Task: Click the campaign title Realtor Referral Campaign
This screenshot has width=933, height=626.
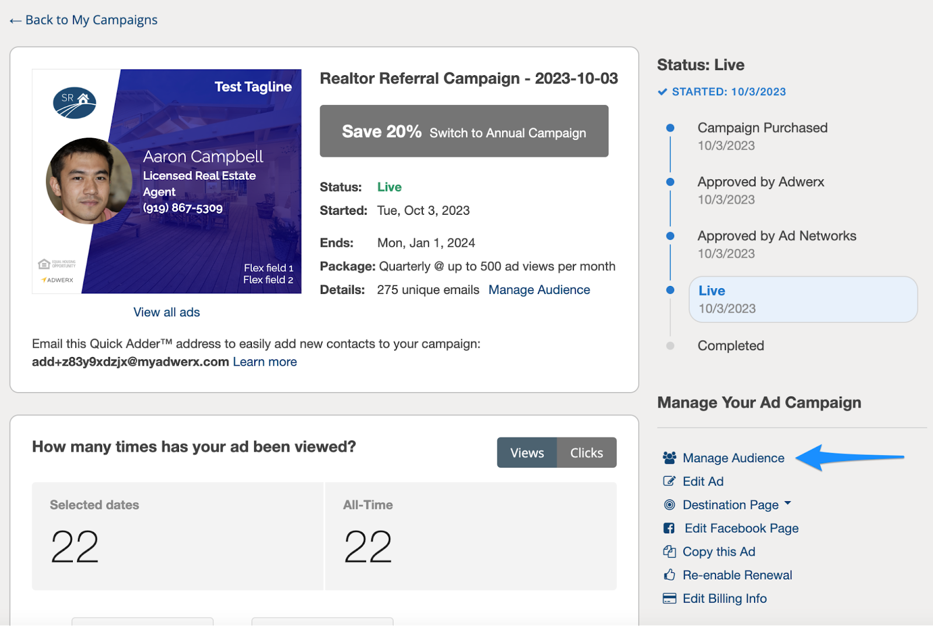Action: [x=469, y=78]
